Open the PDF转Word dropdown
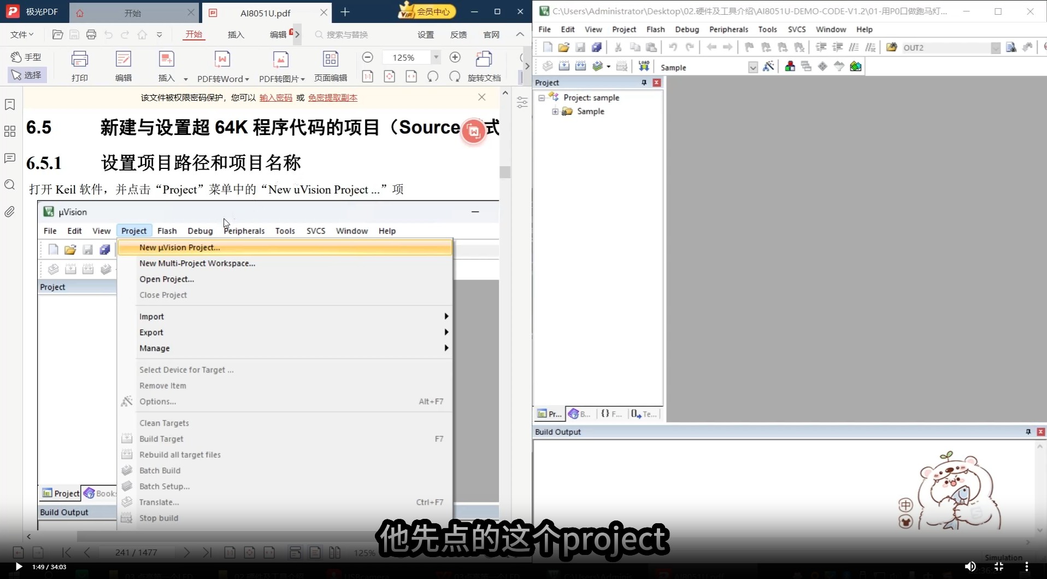This screenshot has height=579, width=1047. [247, 79]
